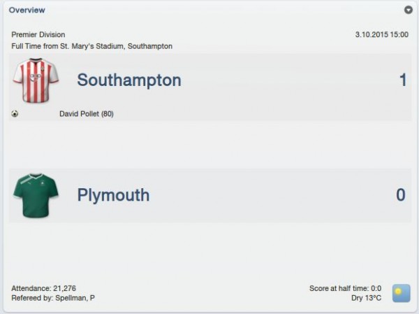Click Plymouth's score of 0
Screen dimensions: 419x314
[401, 195]
